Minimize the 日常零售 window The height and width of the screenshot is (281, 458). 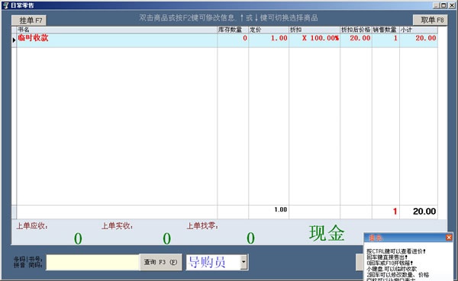click(436, 5)
